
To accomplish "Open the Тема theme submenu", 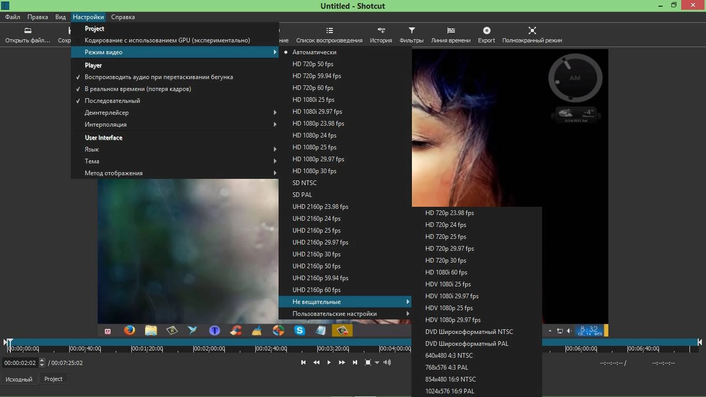I will [x=175, y=161].
